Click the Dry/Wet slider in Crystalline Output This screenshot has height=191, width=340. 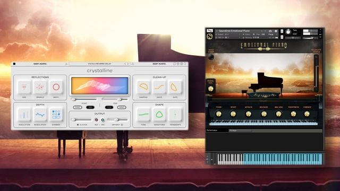point(117,120)
